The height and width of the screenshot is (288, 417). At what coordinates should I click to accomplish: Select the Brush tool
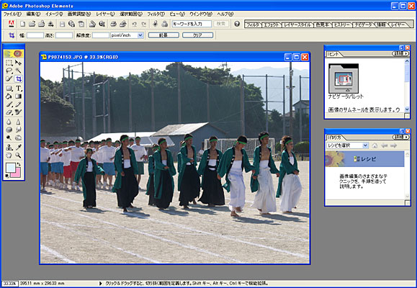(9, 104)
